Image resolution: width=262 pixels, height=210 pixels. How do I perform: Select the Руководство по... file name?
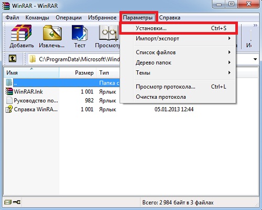36,100
